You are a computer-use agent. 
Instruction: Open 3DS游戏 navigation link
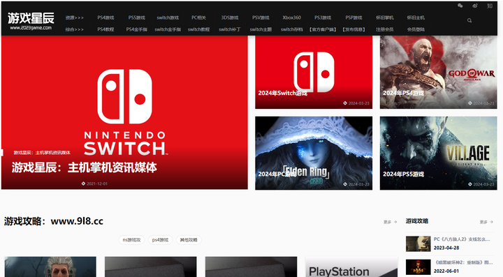click(x=230, y=17)
